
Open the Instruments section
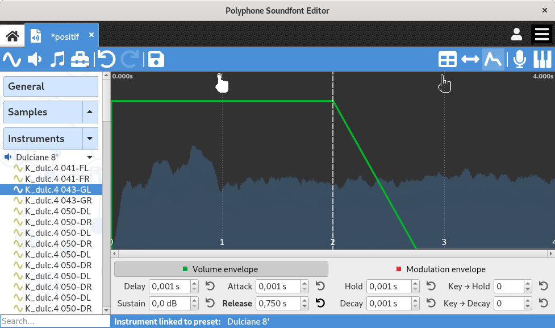click(x=43, y=139)
